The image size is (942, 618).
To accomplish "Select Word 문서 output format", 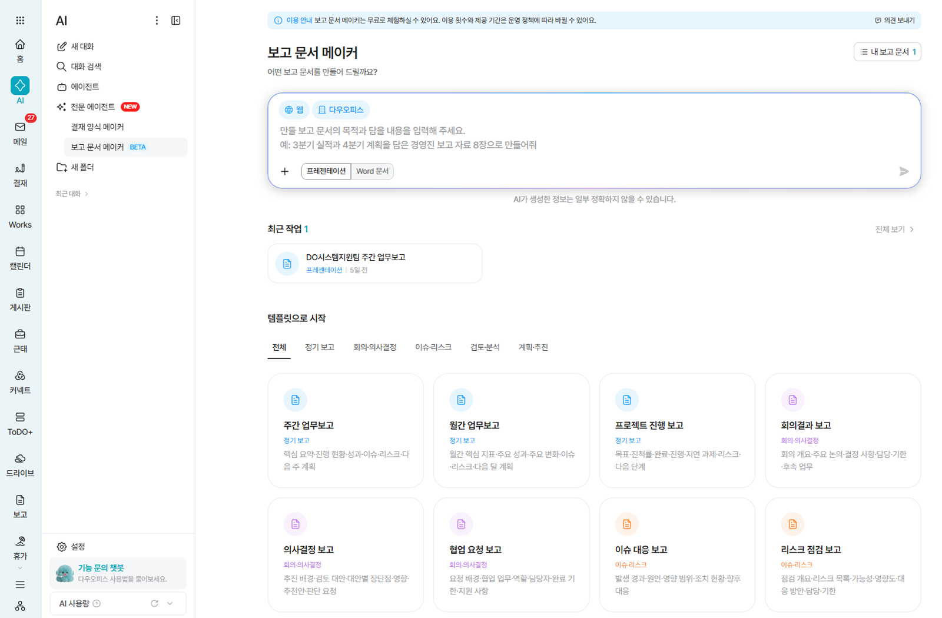I will point(373,171).
